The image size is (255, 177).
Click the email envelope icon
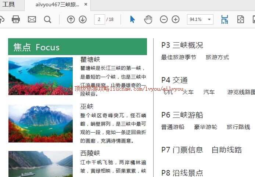pyautogui.click(x=32, y=19)
